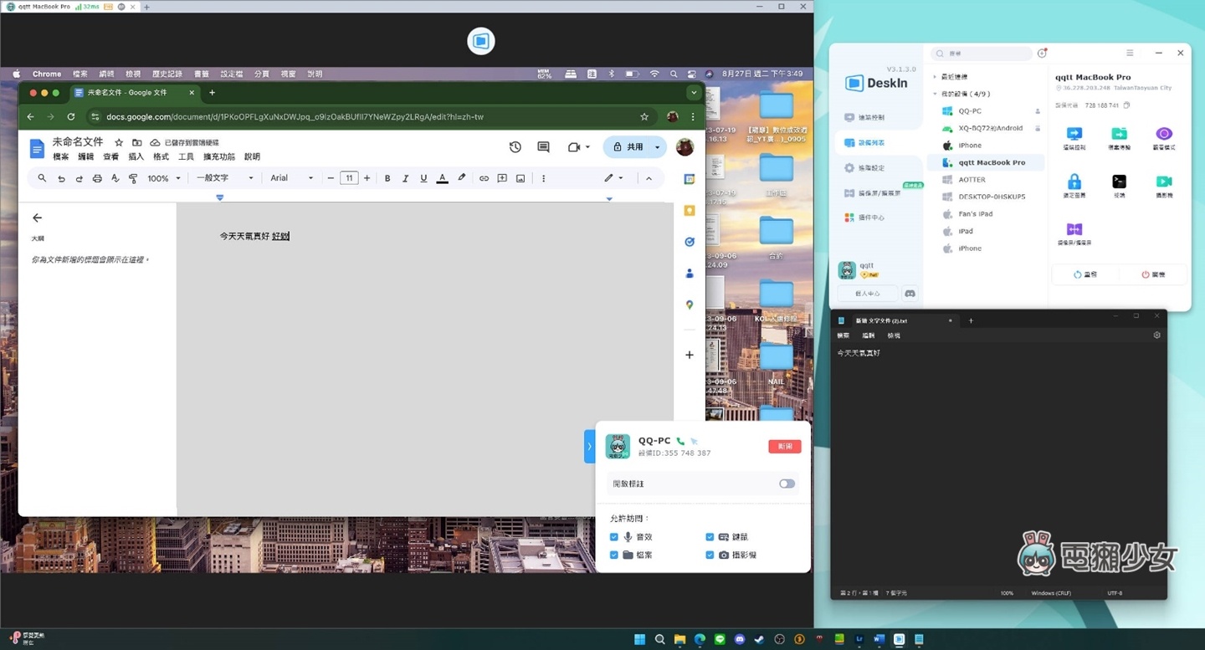Open the black terminal icon in DeskIn
Screen dimensions: 1205x650
(x=1119, y=182)
